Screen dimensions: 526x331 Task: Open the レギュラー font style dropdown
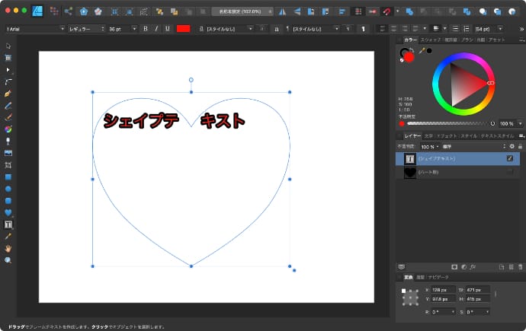click(x=85, y=28)
